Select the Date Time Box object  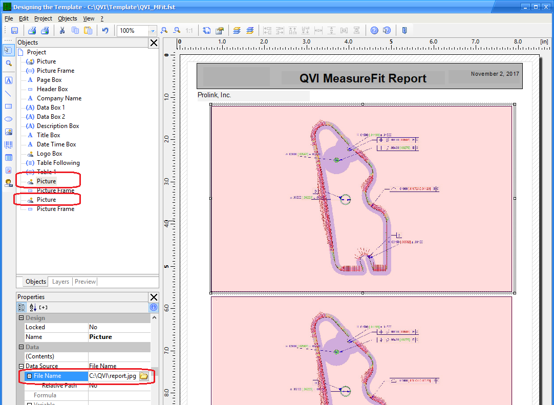click(56, 144)
